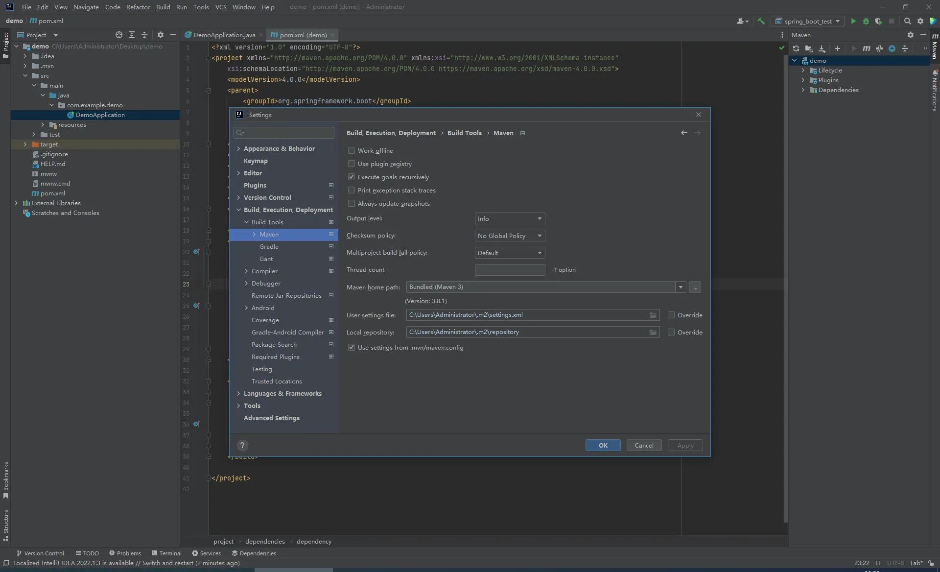Enable Work offline checkbox
The image size is (940, 572).
point(352,151)
